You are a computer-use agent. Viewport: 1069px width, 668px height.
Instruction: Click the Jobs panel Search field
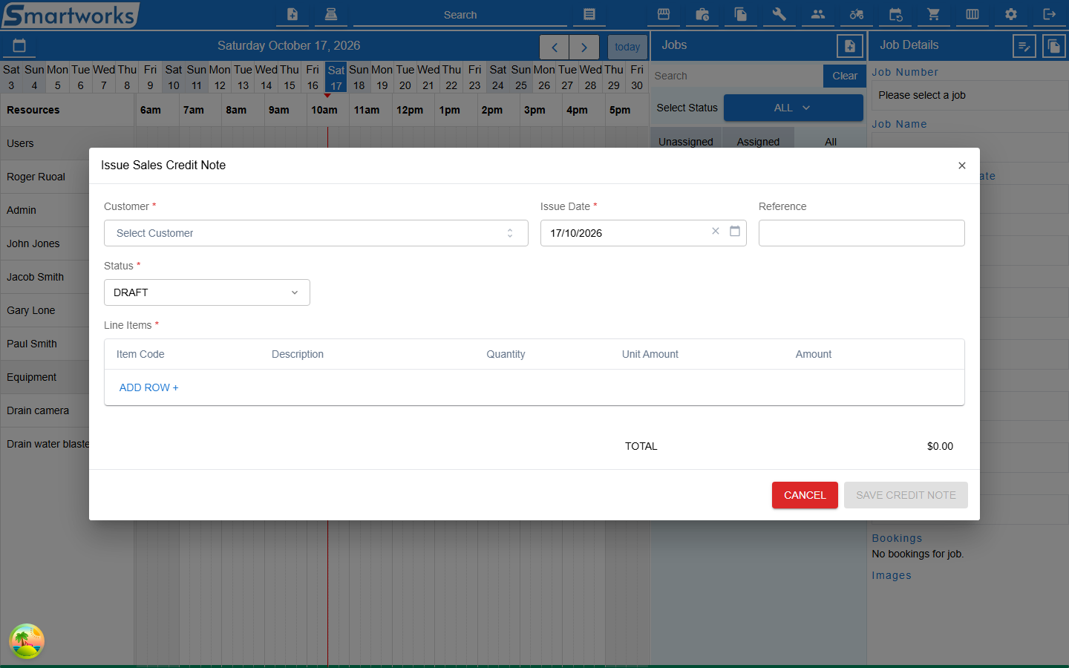736,76
